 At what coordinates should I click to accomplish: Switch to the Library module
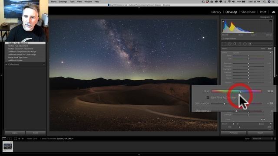pyautogui.click(x=216, y=12)
